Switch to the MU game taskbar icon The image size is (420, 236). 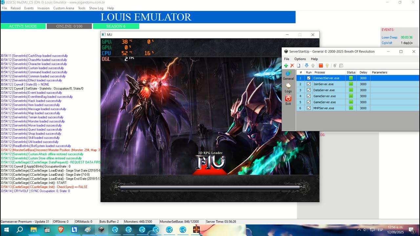point(196,230)
